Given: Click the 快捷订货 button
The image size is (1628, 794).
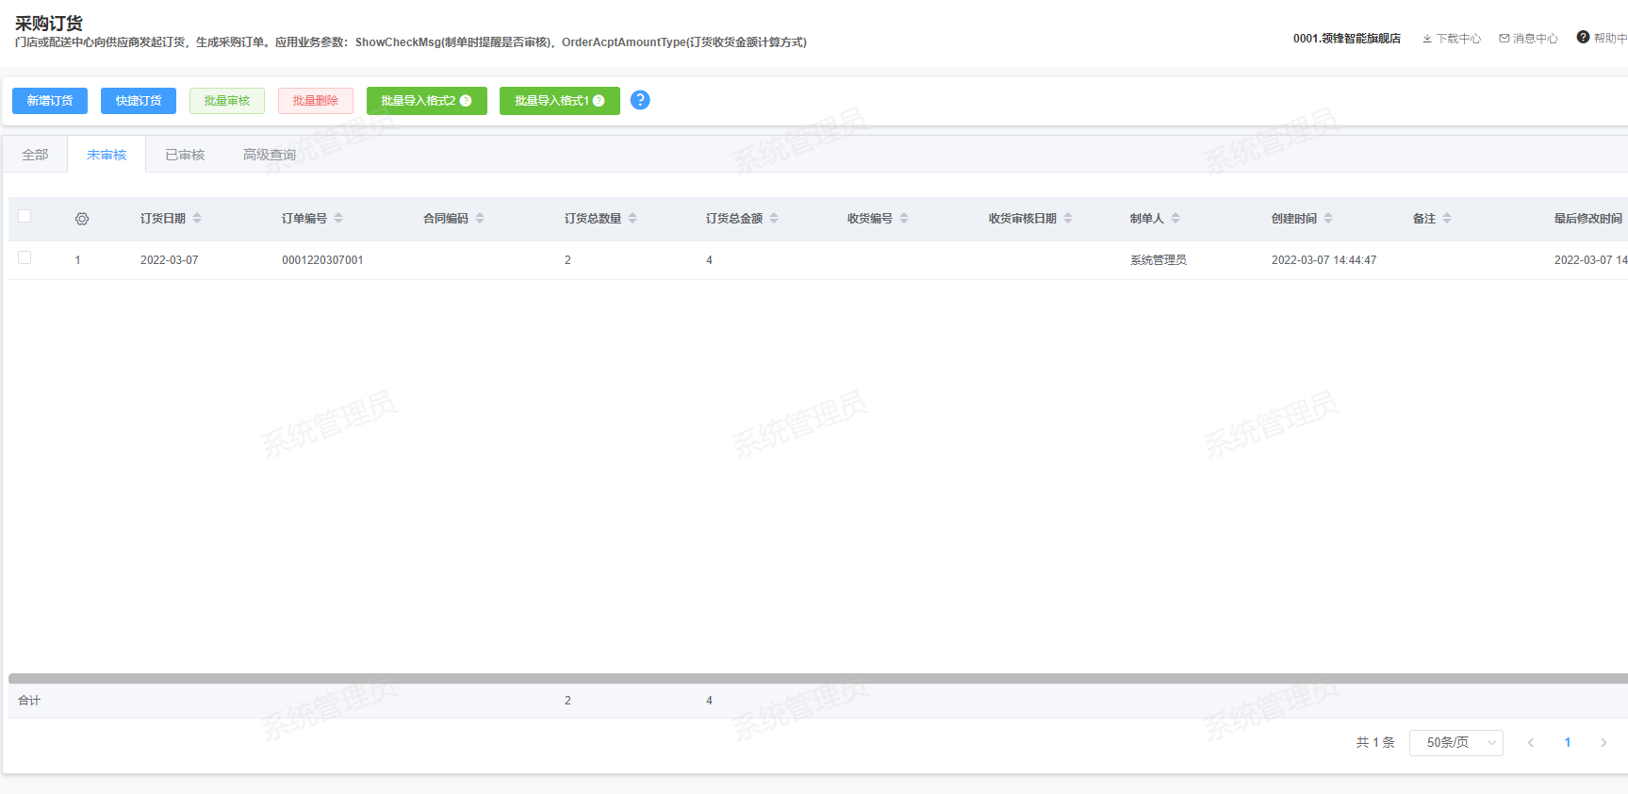Looking at the screenshot, I should [139, 101].
